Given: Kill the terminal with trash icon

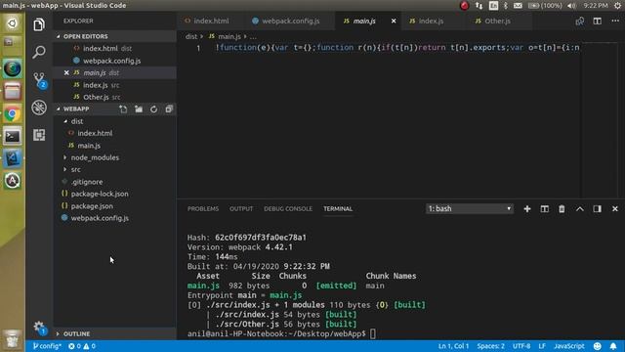Looking at the screenshot, I should click(x=562, y=208).
